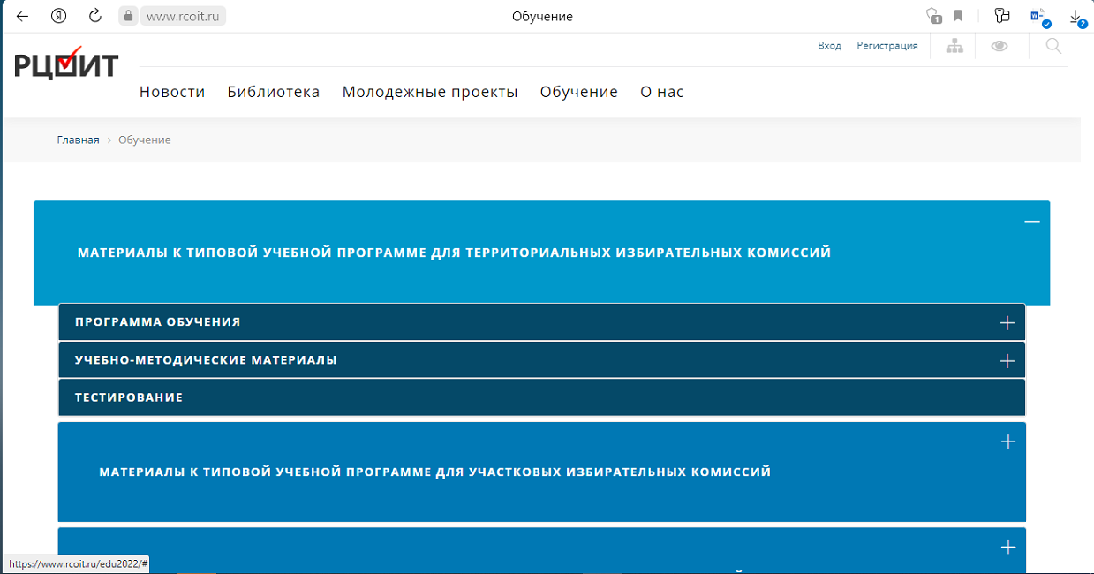Image resolution: width=1094 pixels, height=574 pixels.
Task: Open the О нас menu item
Action: click(662, 92)
